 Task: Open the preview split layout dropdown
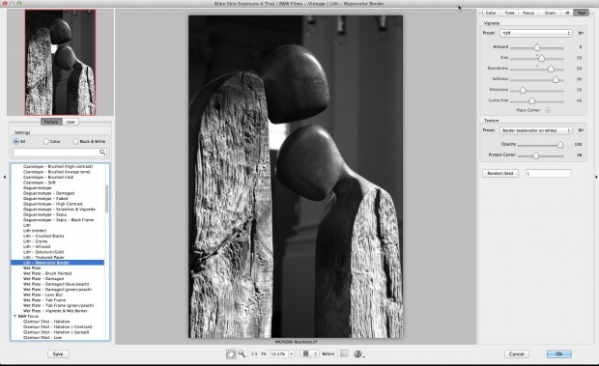(x=309, y=353)
